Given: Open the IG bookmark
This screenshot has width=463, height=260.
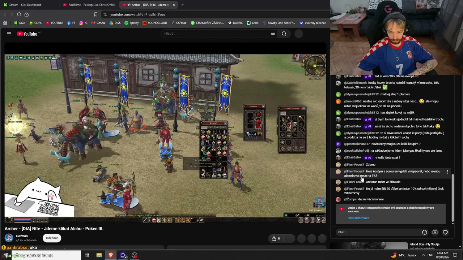Looking at the screenshot, I should click(x=83, y=23).
